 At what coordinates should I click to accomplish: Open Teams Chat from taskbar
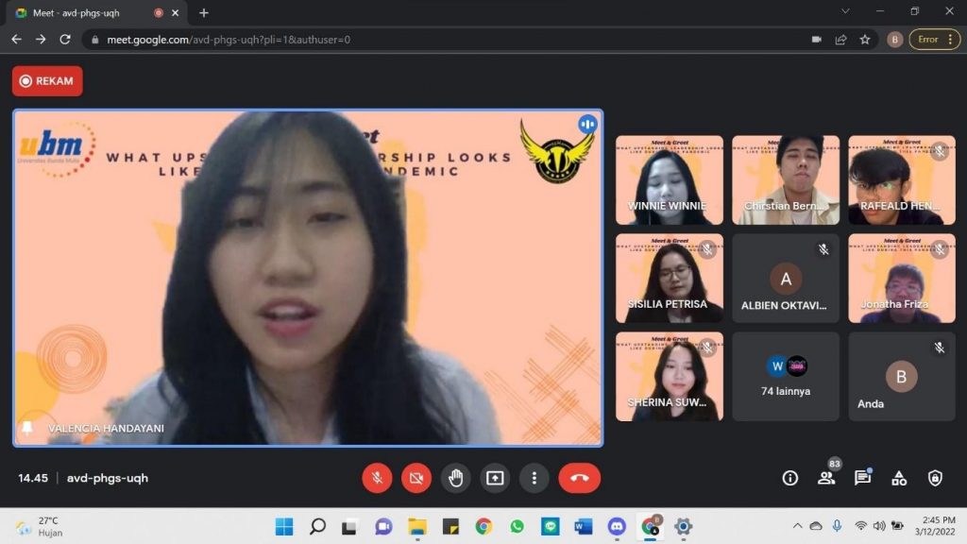point(383,527)
